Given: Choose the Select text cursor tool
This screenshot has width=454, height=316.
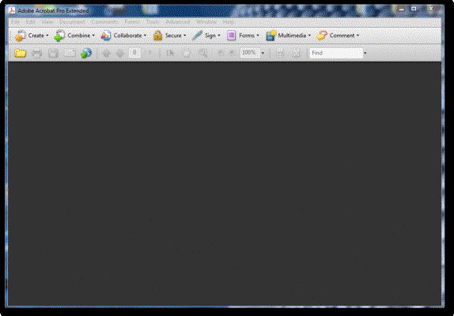Looking at the screenshot, I should point(170,53).
